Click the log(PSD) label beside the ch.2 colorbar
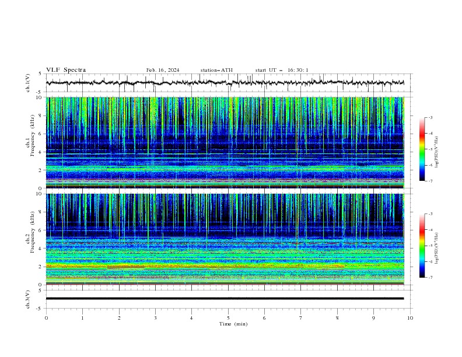The height and width of the screenshot is (357, 462). [437, 249]
